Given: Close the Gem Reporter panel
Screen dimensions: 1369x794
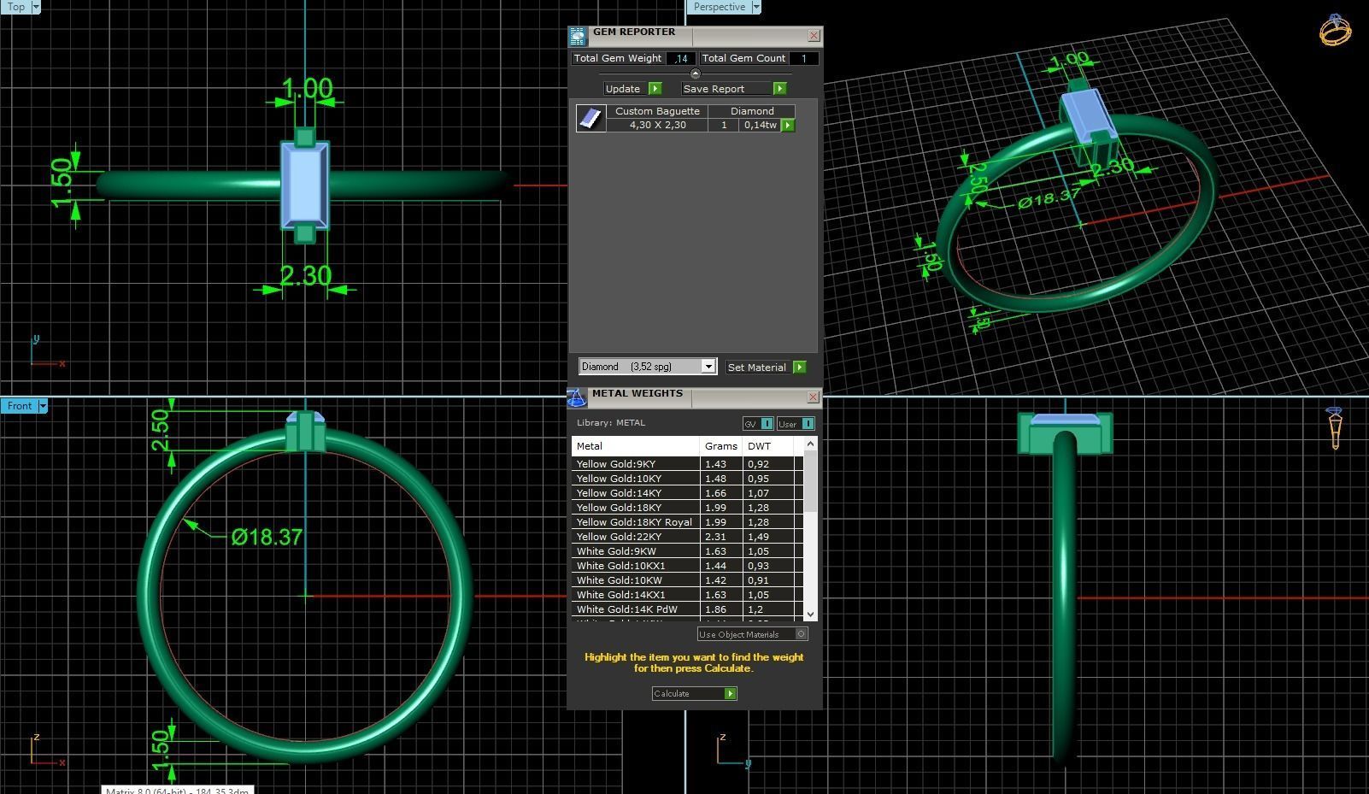Looking at the screenshot, I should 814,36.
